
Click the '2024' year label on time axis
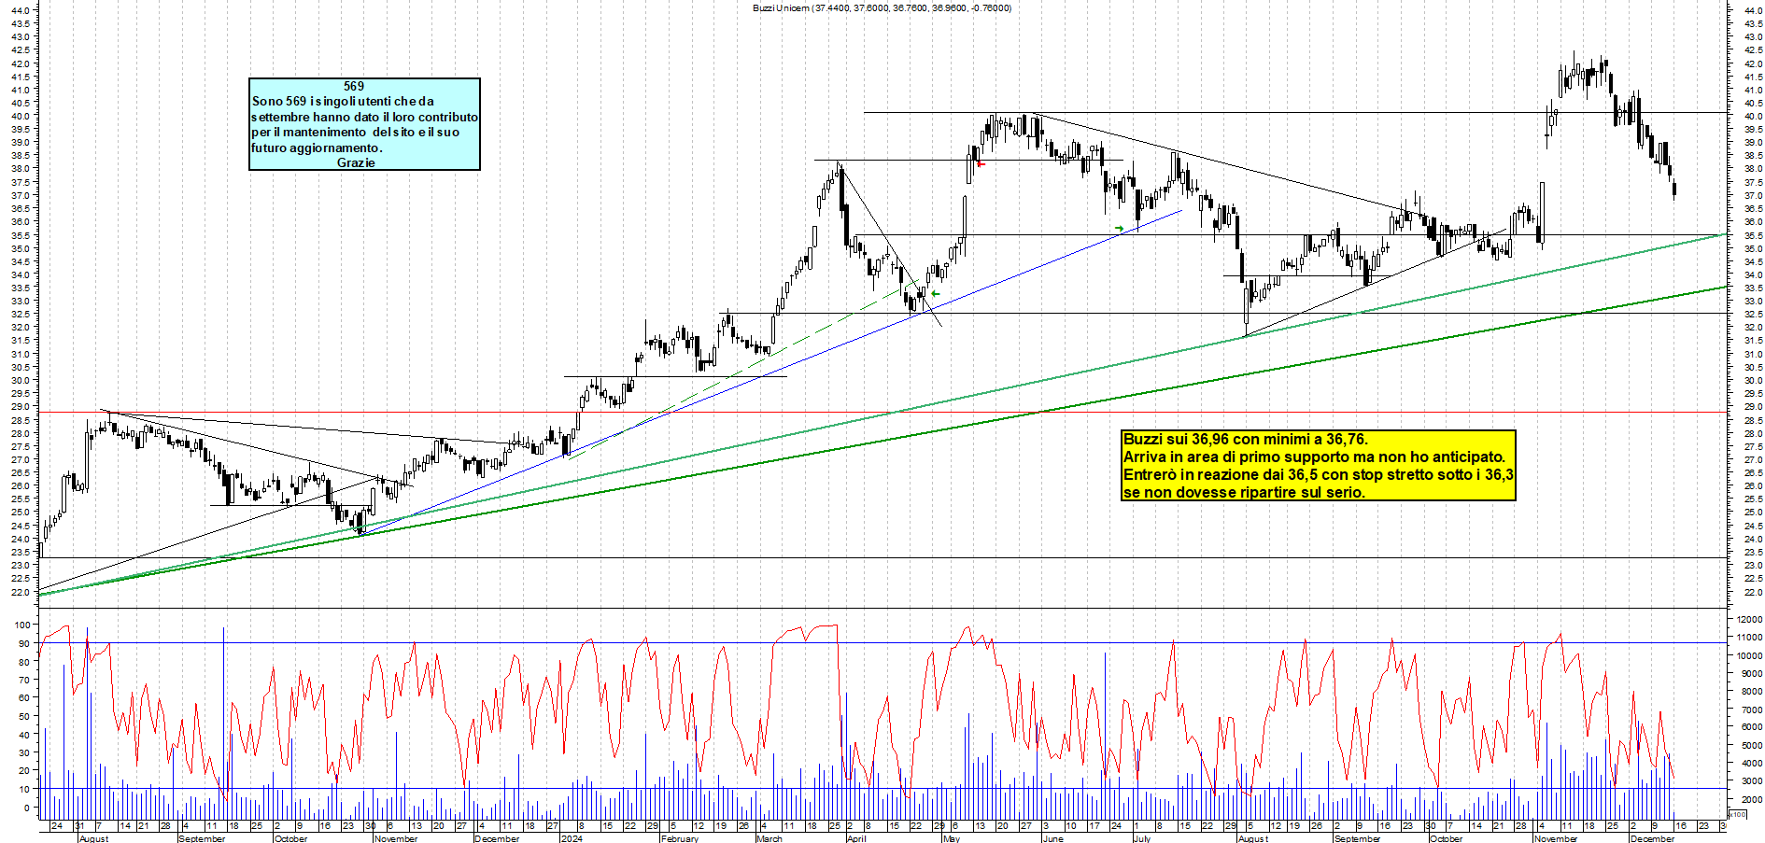(571, 838)
